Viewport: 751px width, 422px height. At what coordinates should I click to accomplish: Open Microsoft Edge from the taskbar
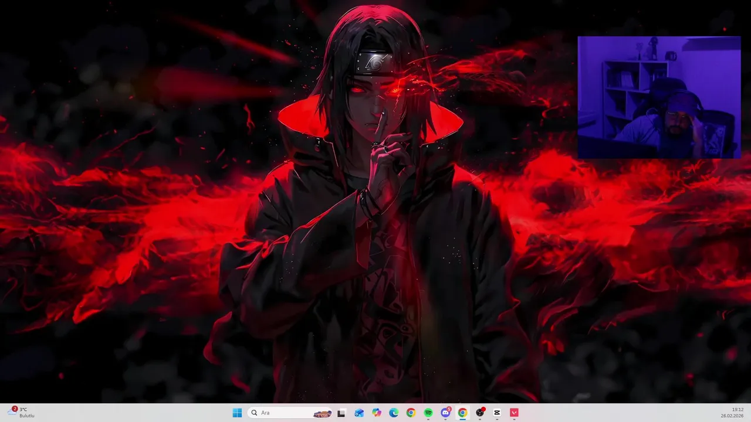click(x=394, y=413)
